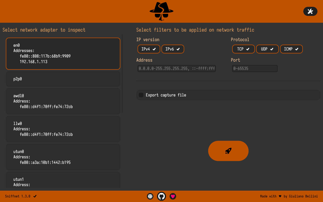
Task: Click the Address filter input field
Action: tap(177, 68)
